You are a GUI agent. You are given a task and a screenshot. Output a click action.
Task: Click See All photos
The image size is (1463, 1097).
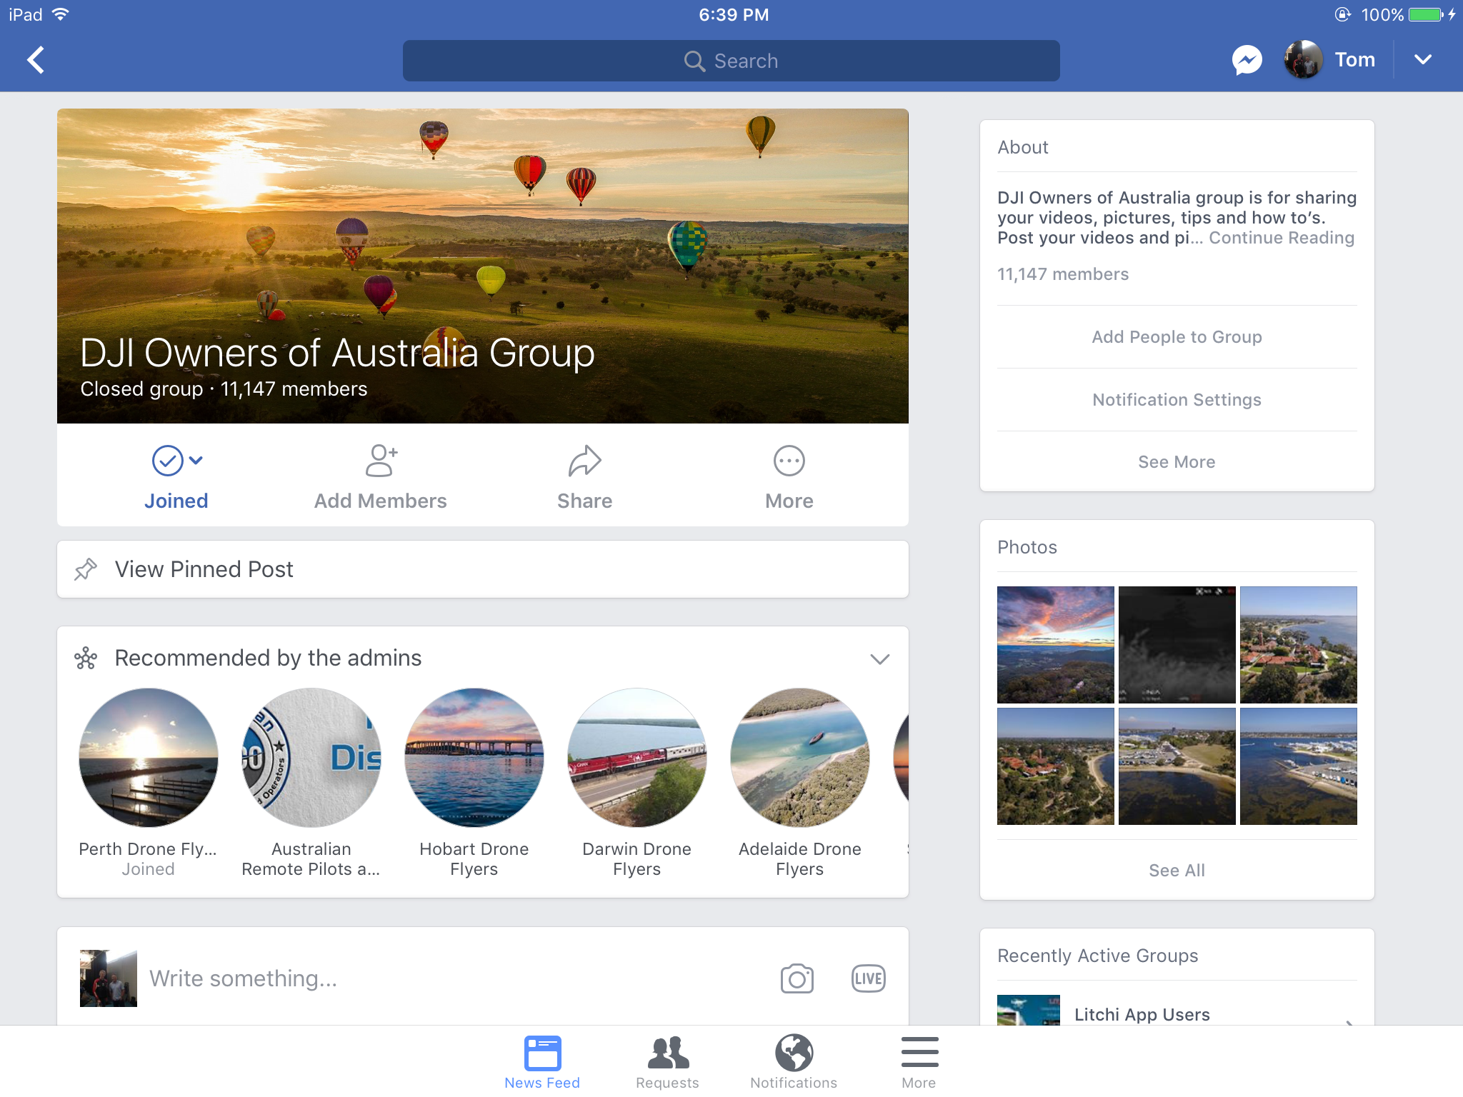[x=1177, y=871]
